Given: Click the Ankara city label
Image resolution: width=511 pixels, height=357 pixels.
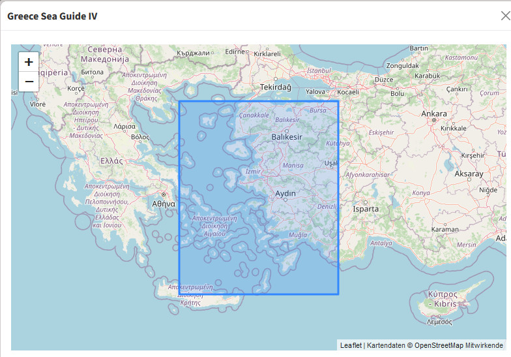Looking at the screenshot, I should (434, 114).
